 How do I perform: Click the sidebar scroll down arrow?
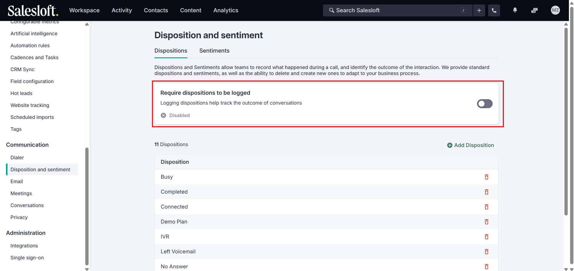click(87, 269)
